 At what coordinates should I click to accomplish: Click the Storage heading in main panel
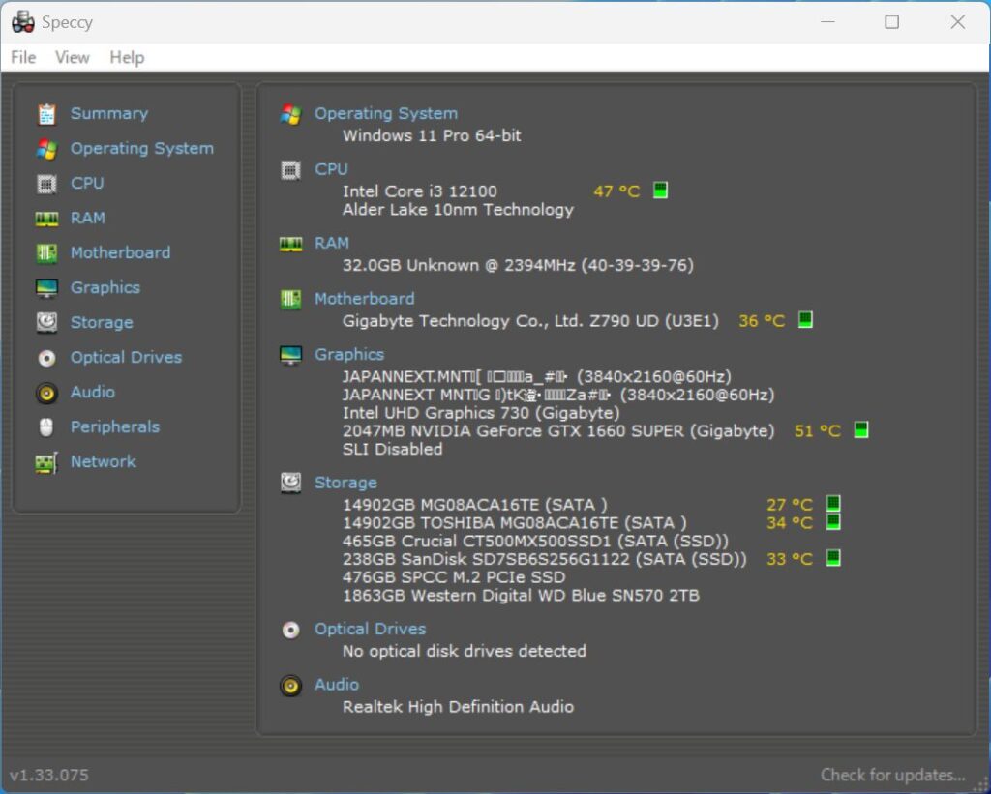tap(345, 483)
